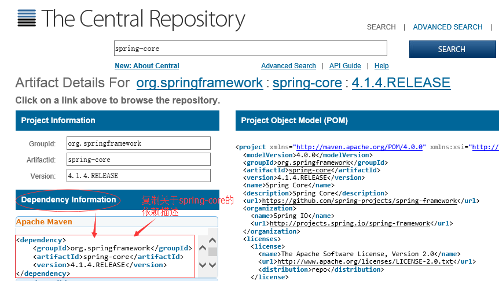Click the modelVersion 4.0.0 line in POM

click(308, 155)
